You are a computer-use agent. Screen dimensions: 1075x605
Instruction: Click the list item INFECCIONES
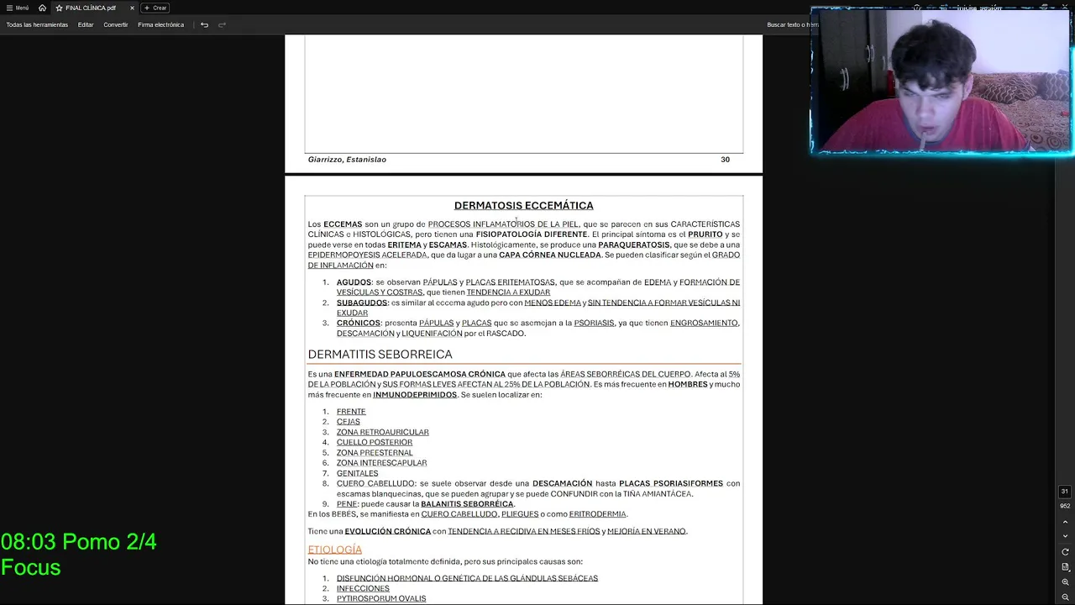(x=363, y=588)
